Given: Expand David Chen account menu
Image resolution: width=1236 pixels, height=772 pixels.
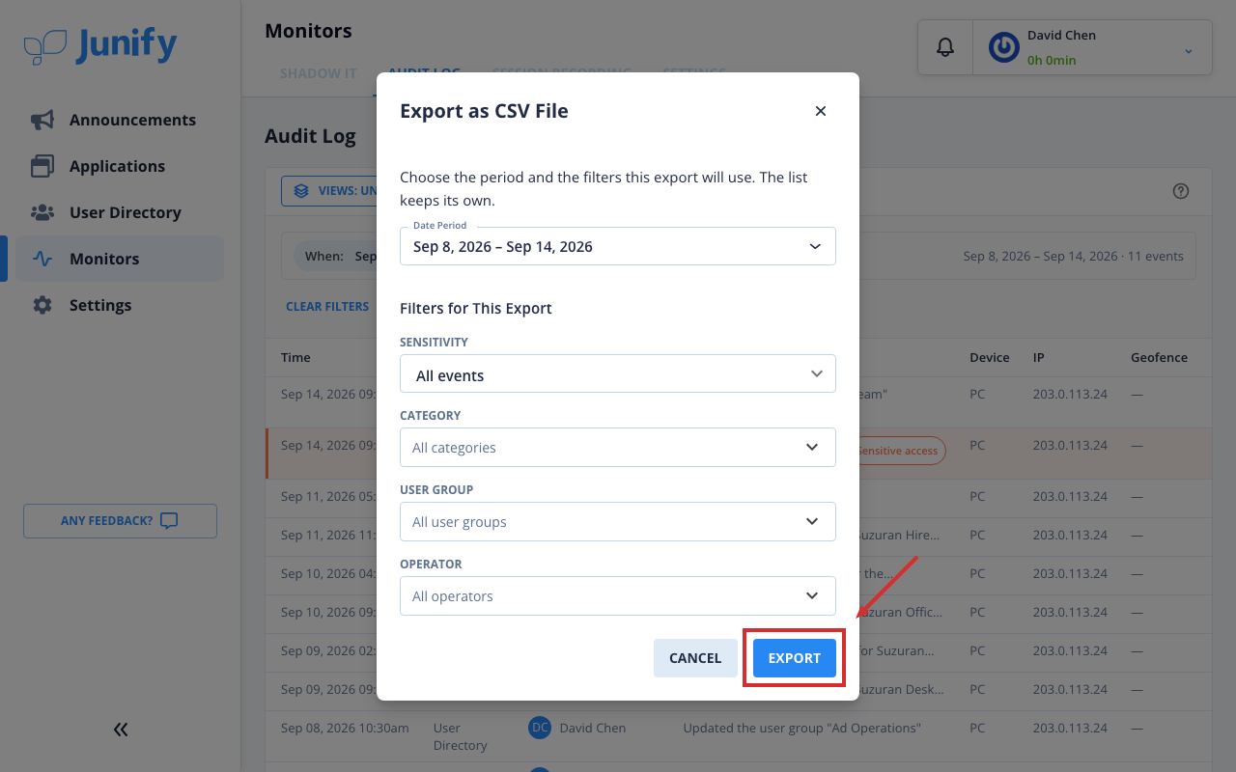Looking at the screenshot, I should coord(1189,51).
